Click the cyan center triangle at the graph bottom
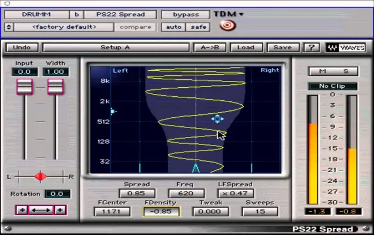The width and height of the screenshot is (374, 235). [196, 168]
